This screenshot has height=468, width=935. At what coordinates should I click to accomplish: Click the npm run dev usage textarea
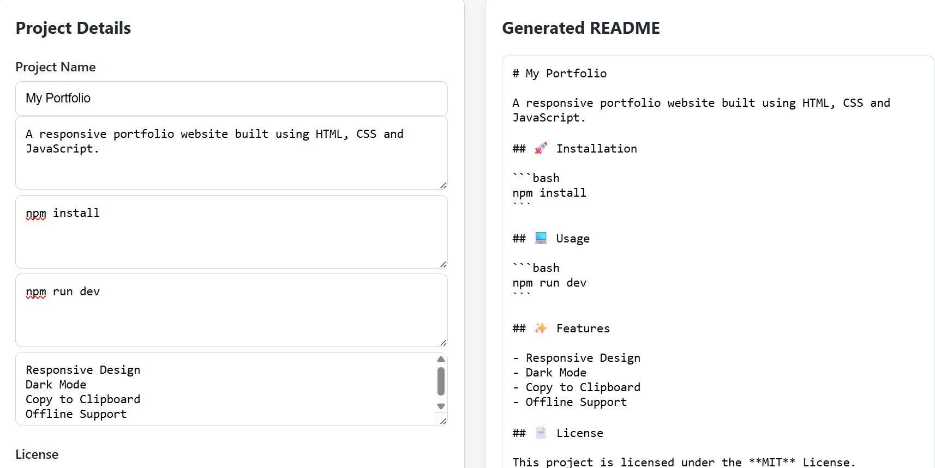point(231,311)
